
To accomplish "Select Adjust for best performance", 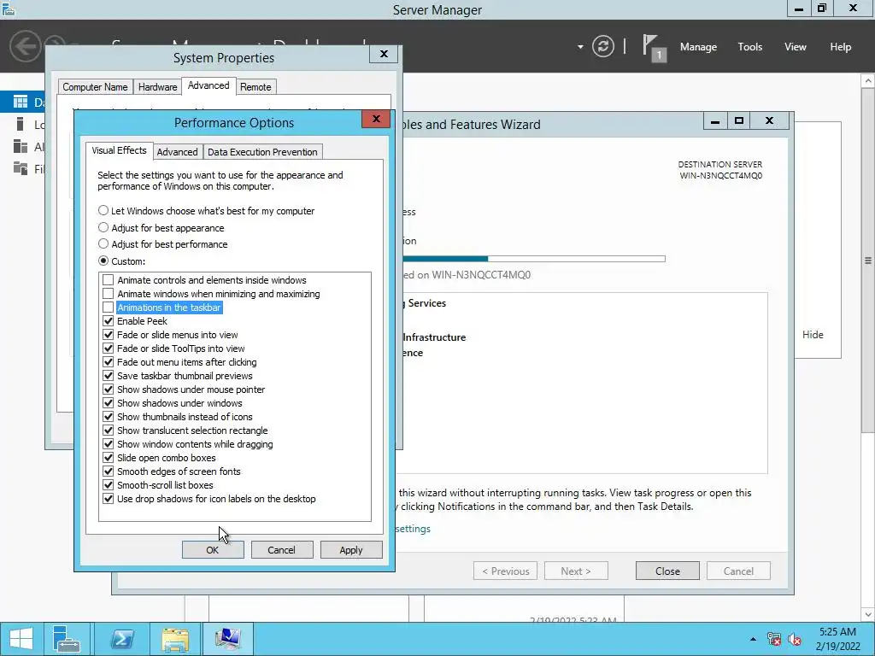I will pyautogui.click(x=103, y=243).
